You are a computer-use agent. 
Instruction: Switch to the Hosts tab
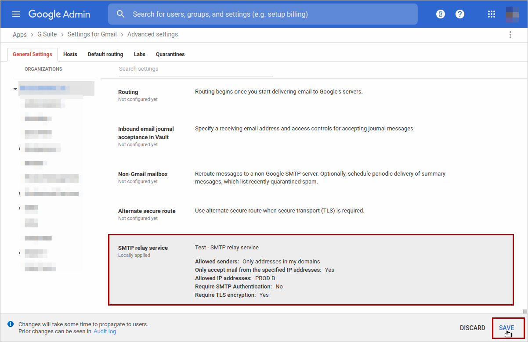point(70,54)
